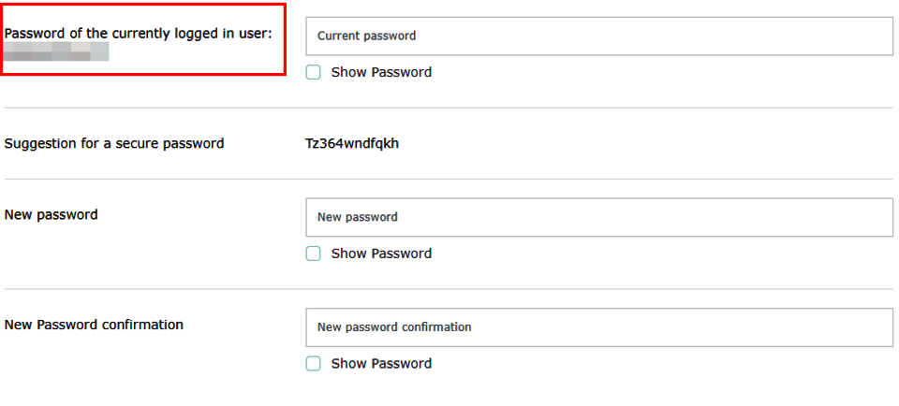The image size is (899, 406).
Task: Click Show Password label below Current password
Action: pyautogui.click(x=381, y=72)
